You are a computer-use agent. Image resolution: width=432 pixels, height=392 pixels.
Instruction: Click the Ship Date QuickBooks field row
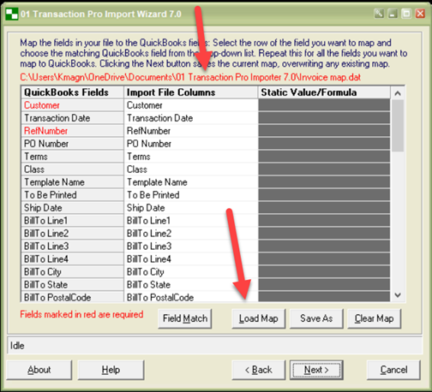[x=72, y=208]
